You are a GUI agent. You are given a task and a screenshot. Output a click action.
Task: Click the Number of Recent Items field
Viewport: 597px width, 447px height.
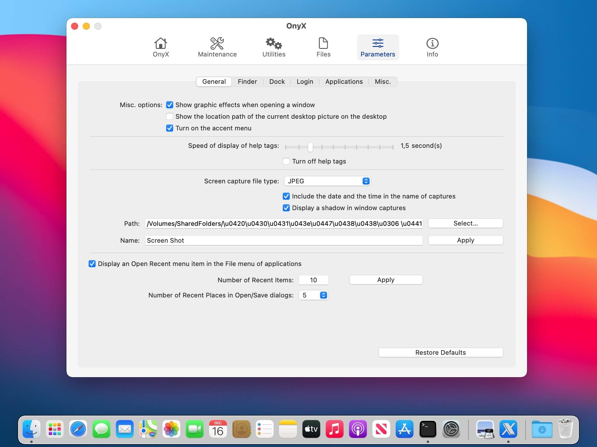click(313, 280)
